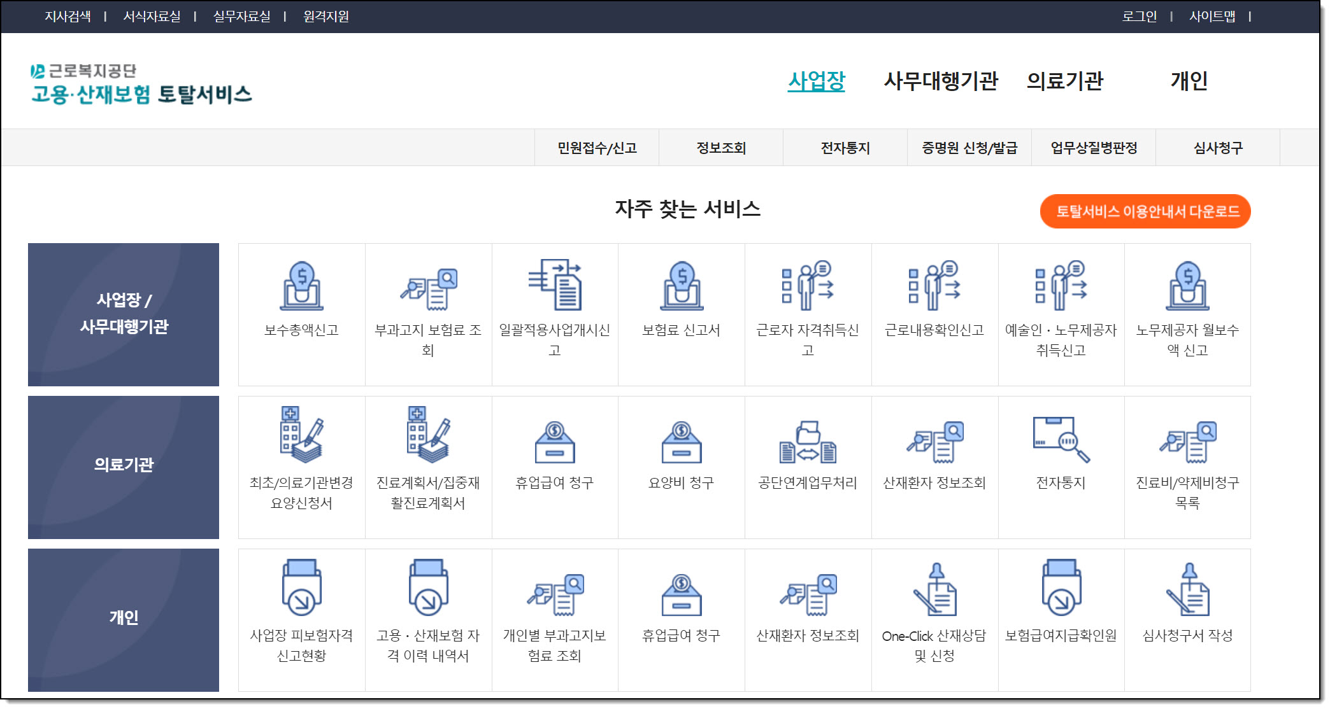
Task: Open 일괄적용사업개시신고 document icon
Action: 555,284
